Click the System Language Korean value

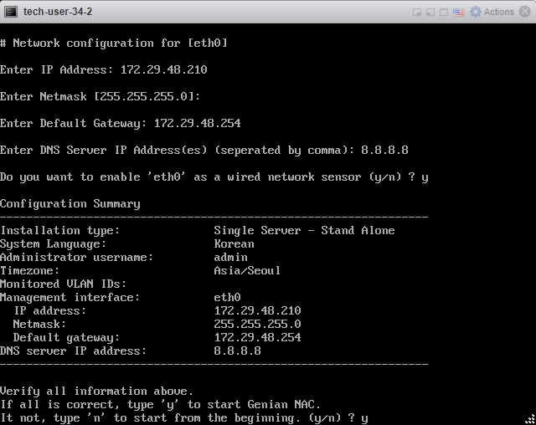click(x=234, y=243)
